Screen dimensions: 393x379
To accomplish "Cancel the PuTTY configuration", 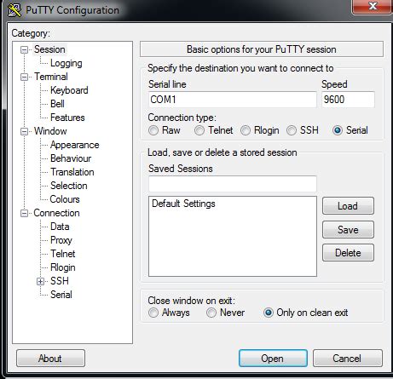I will tap(348, 359).
